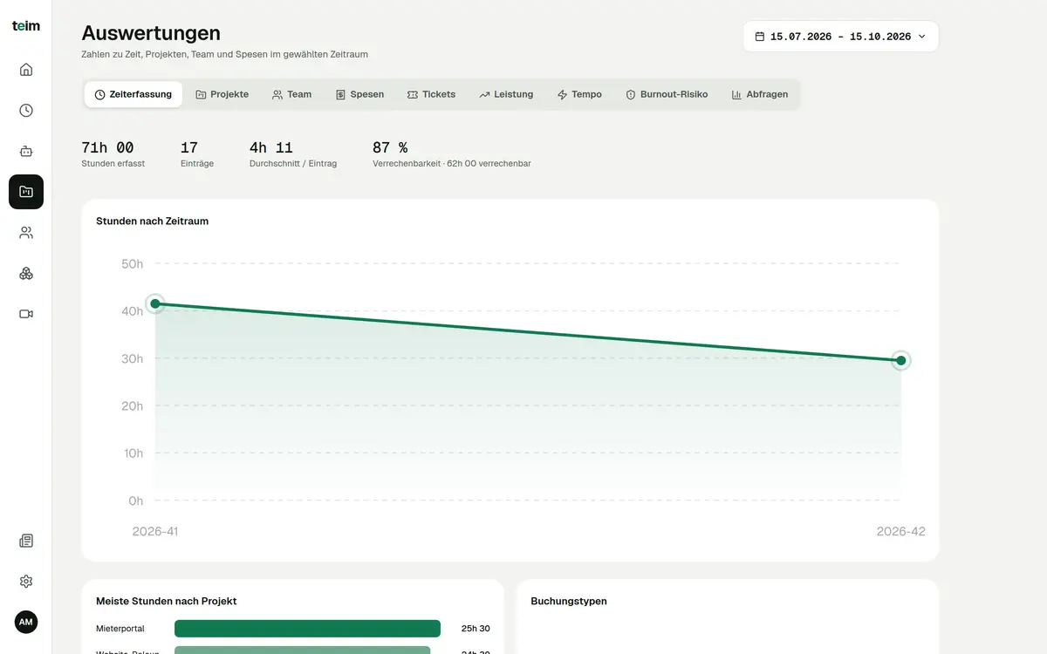Switch to the Tempo tab
Viewport: 1047px width, 654px height.
(x=579, y=94)
